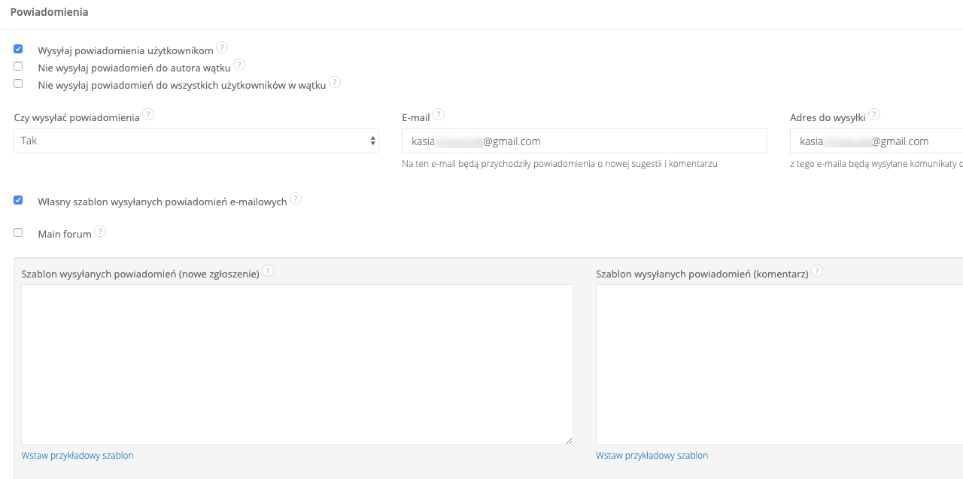Click help icon after "wszystkich użytkowników w wątku"
Image resolution: width=963 pixels, height=479 pixels.
[335, 82]
